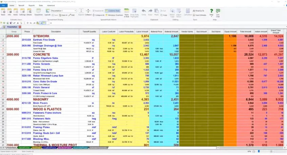
Task: Click Expand All in Spreadsheet Actions
Action: pos(99,11)
